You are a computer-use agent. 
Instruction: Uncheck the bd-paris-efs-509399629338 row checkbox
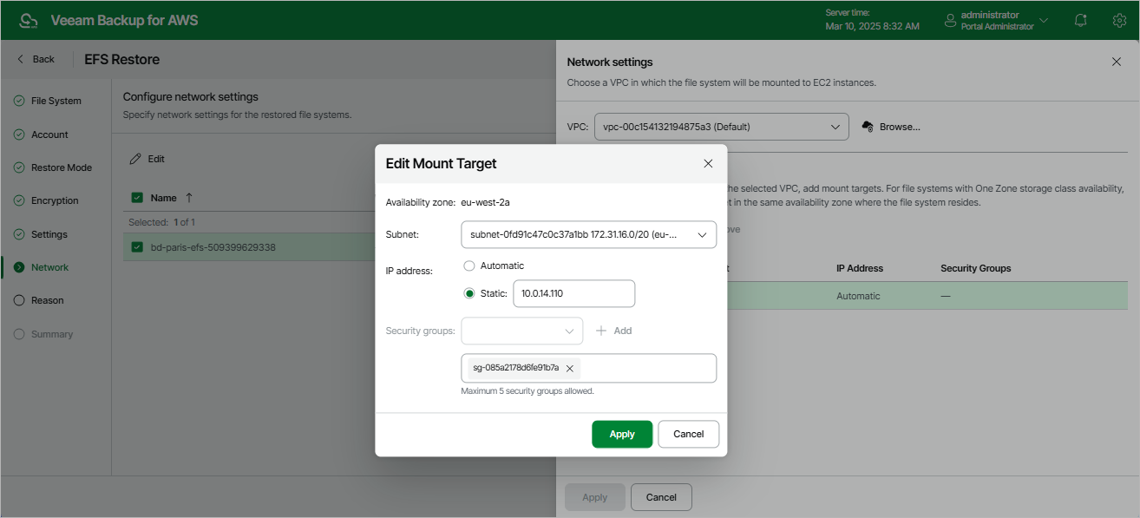(x=137, y=247)
